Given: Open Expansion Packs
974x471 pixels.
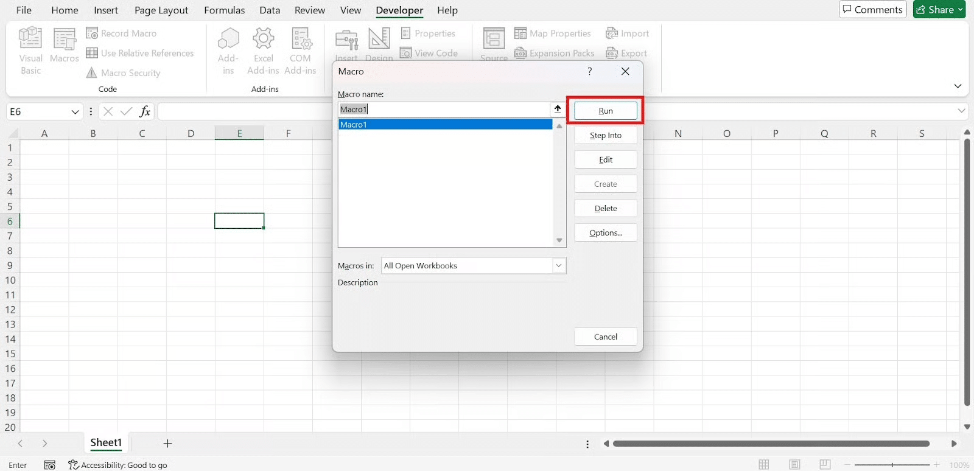Looking at the screenshot, I should (555, 53).
